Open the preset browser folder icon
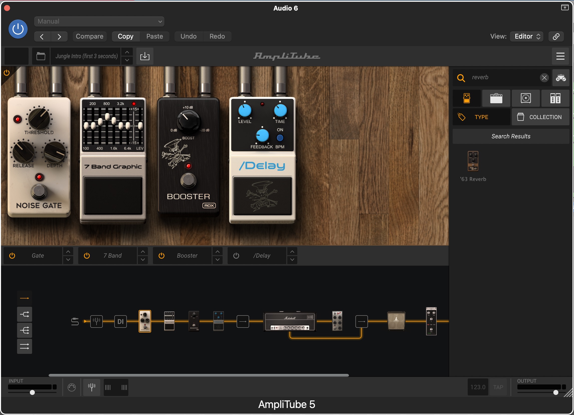 [41, 56]
